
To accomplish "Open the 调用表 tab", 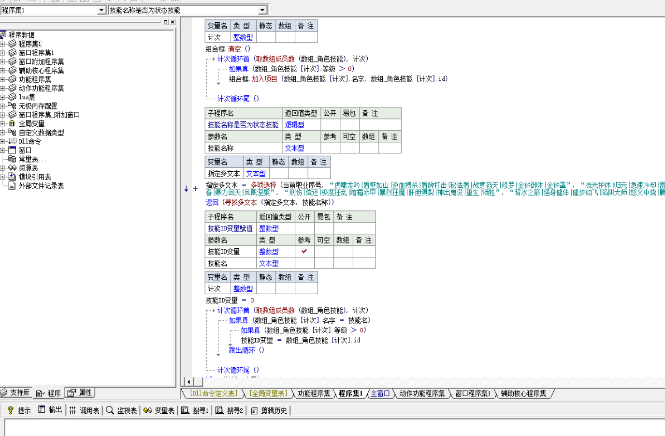I will pyautogui.click(x=84, y=410).
